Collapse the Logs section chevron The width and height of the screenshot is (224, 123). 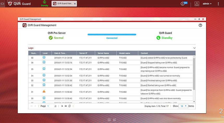pyautogui.click(x=194, y=48)
